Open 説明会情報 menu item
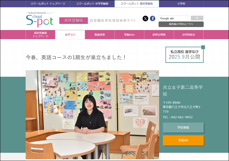Viewport: 229px width, 161px height. (x=159, y=35)
